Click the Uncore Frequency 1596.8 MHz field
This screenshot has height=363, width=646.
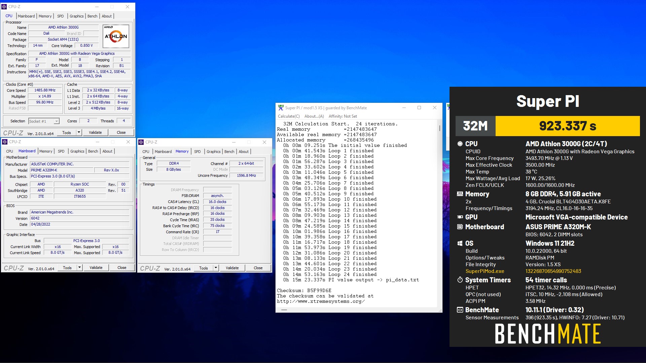click(x=246, y=175)
